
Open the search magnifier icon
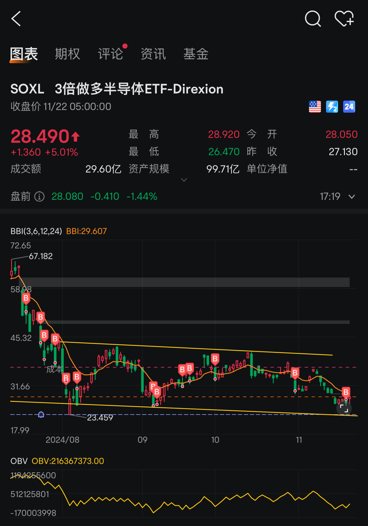coord(313,19)
